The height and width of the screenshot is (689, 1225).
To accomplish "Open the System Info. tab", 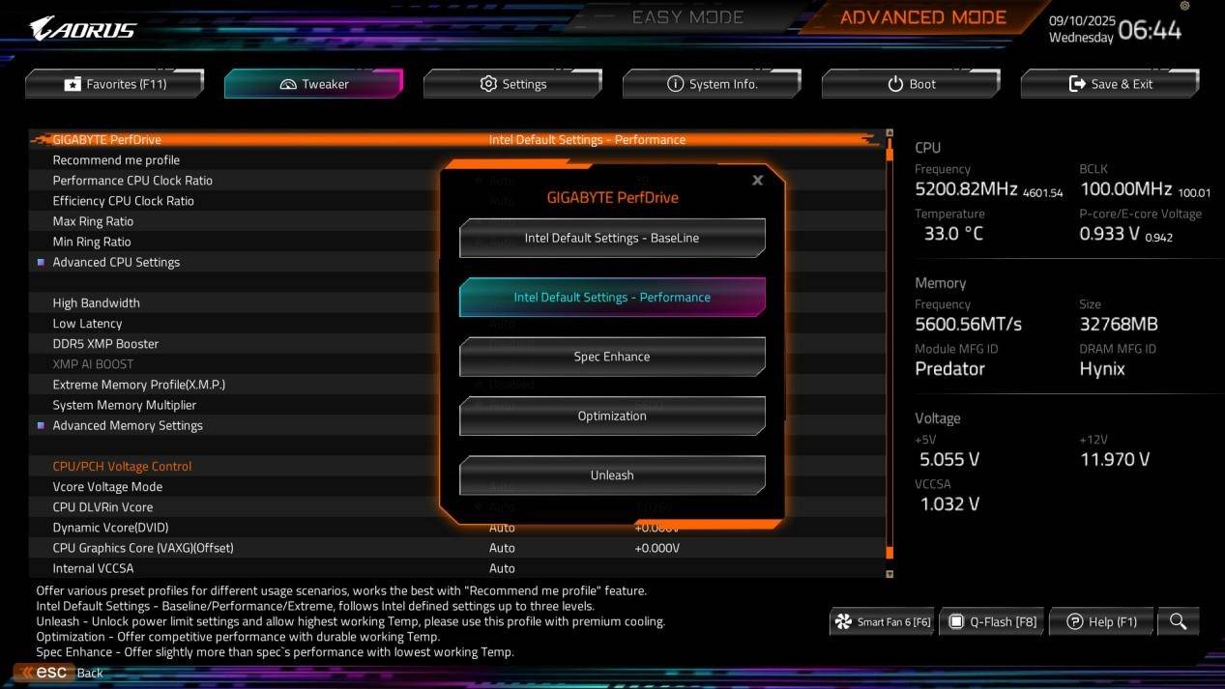I will [x=712, y=84].
